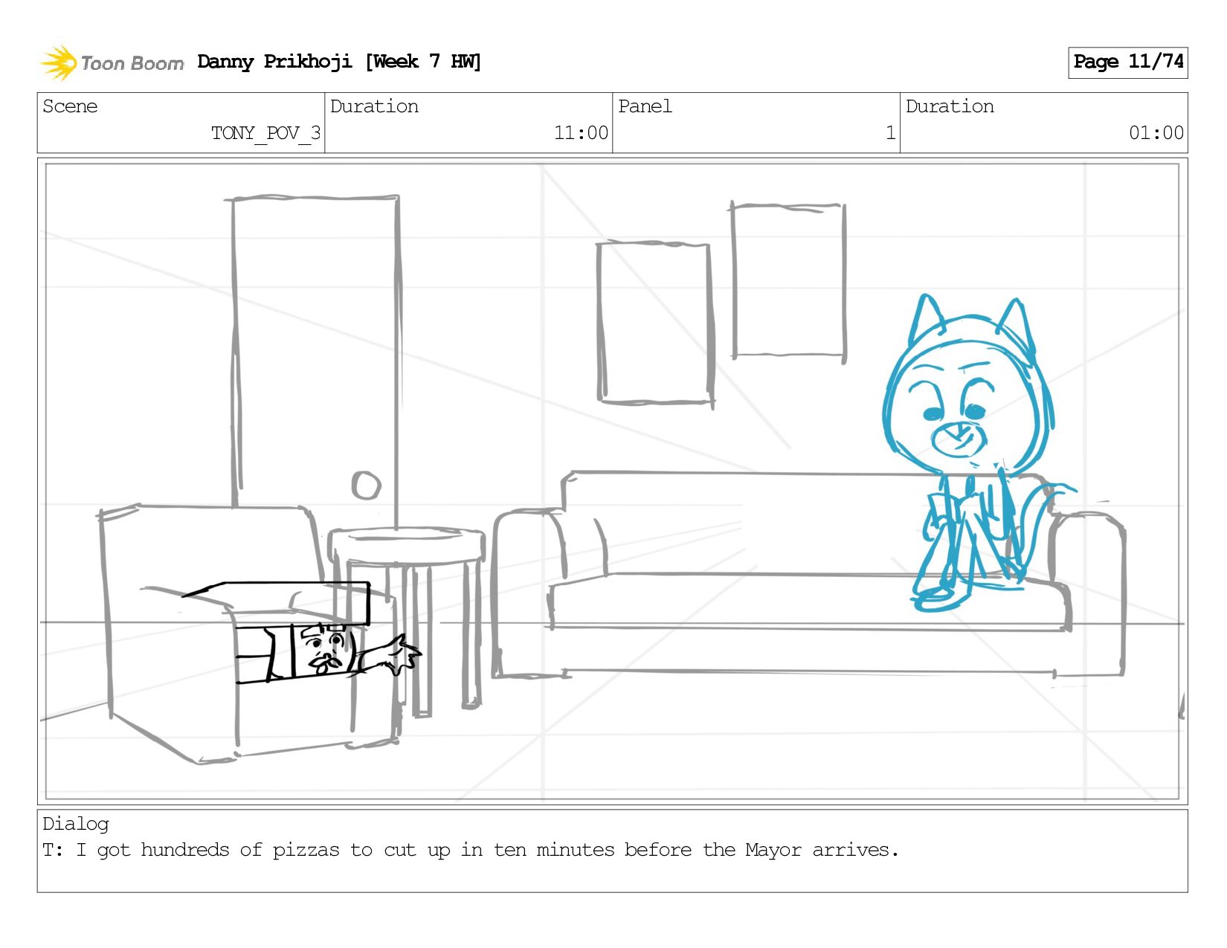
Task: Click the right picture frame on the wall
Action: click(788, 281)
